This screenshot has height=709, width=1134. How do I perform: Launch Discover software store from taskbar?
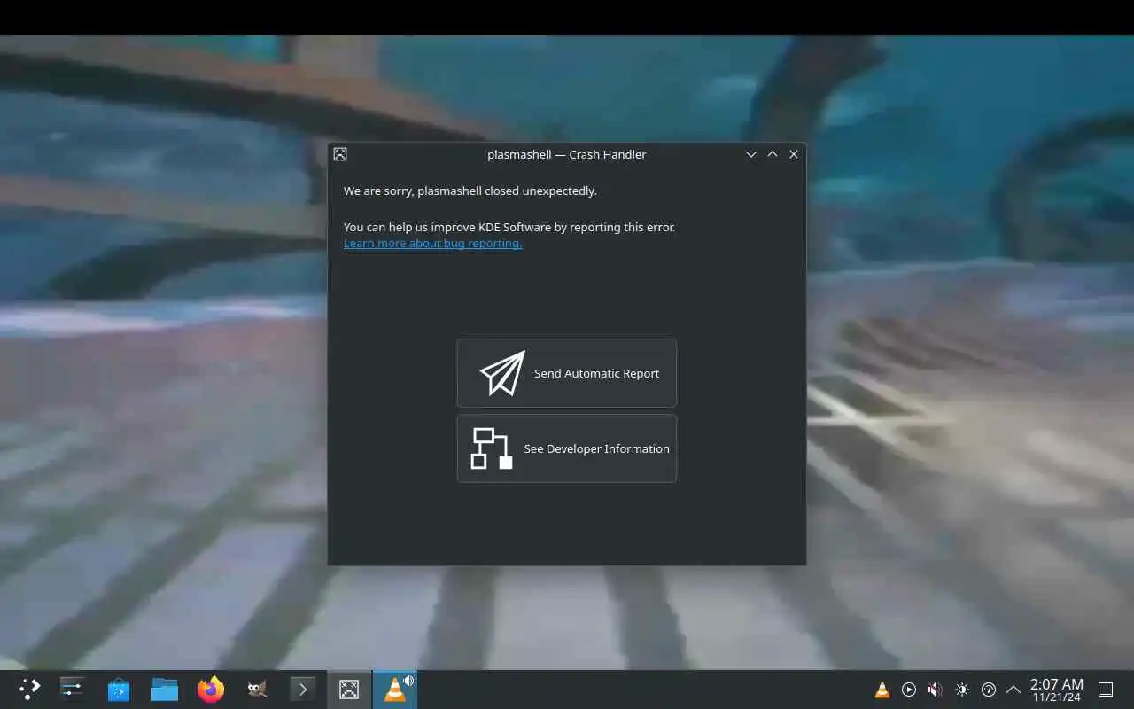coord(119,689)
